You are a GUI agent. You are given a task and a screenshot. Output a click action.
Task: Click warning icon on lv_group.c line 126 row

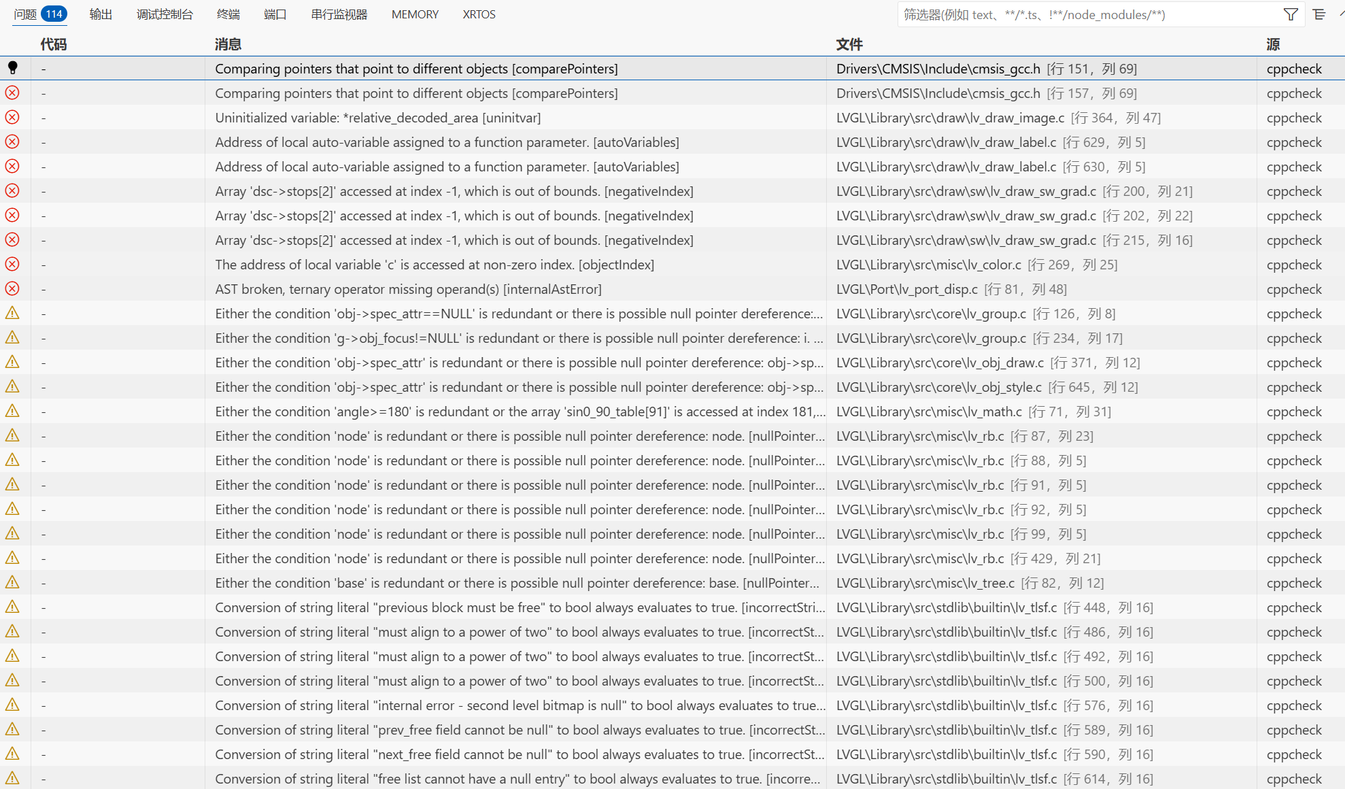pos(12,313)
